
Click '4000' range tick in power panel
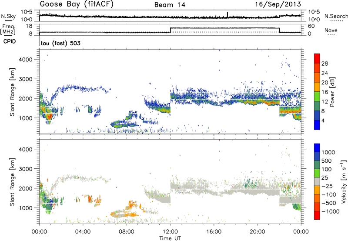click(26, 60)
